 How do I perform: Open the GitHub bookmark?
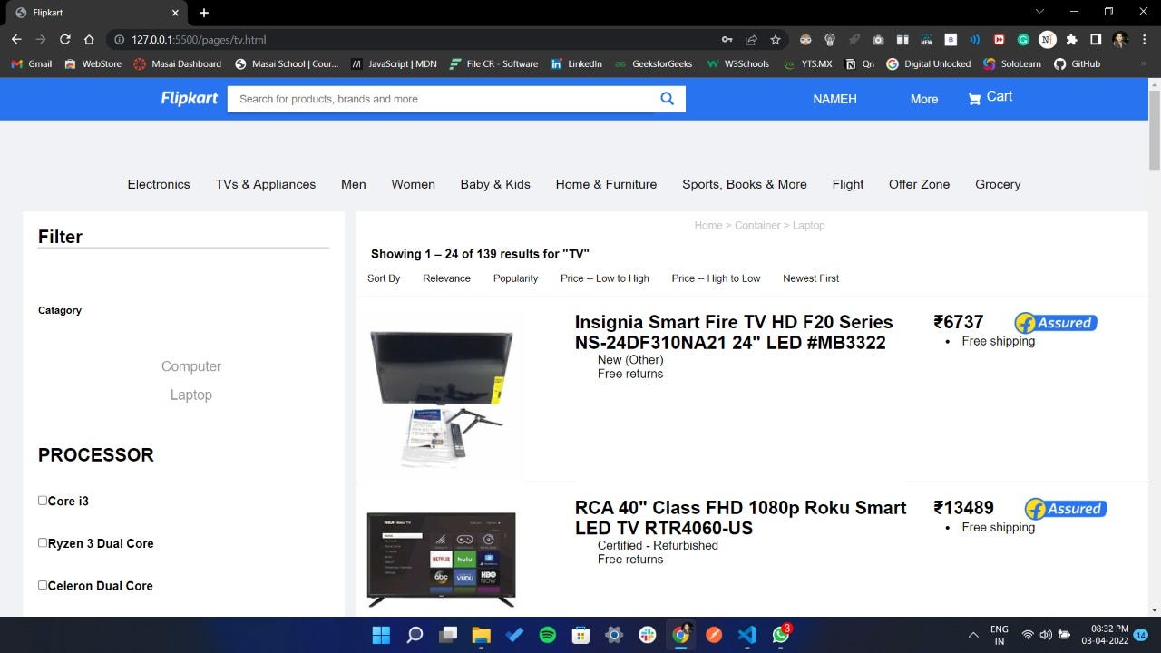pos(1077,63)
